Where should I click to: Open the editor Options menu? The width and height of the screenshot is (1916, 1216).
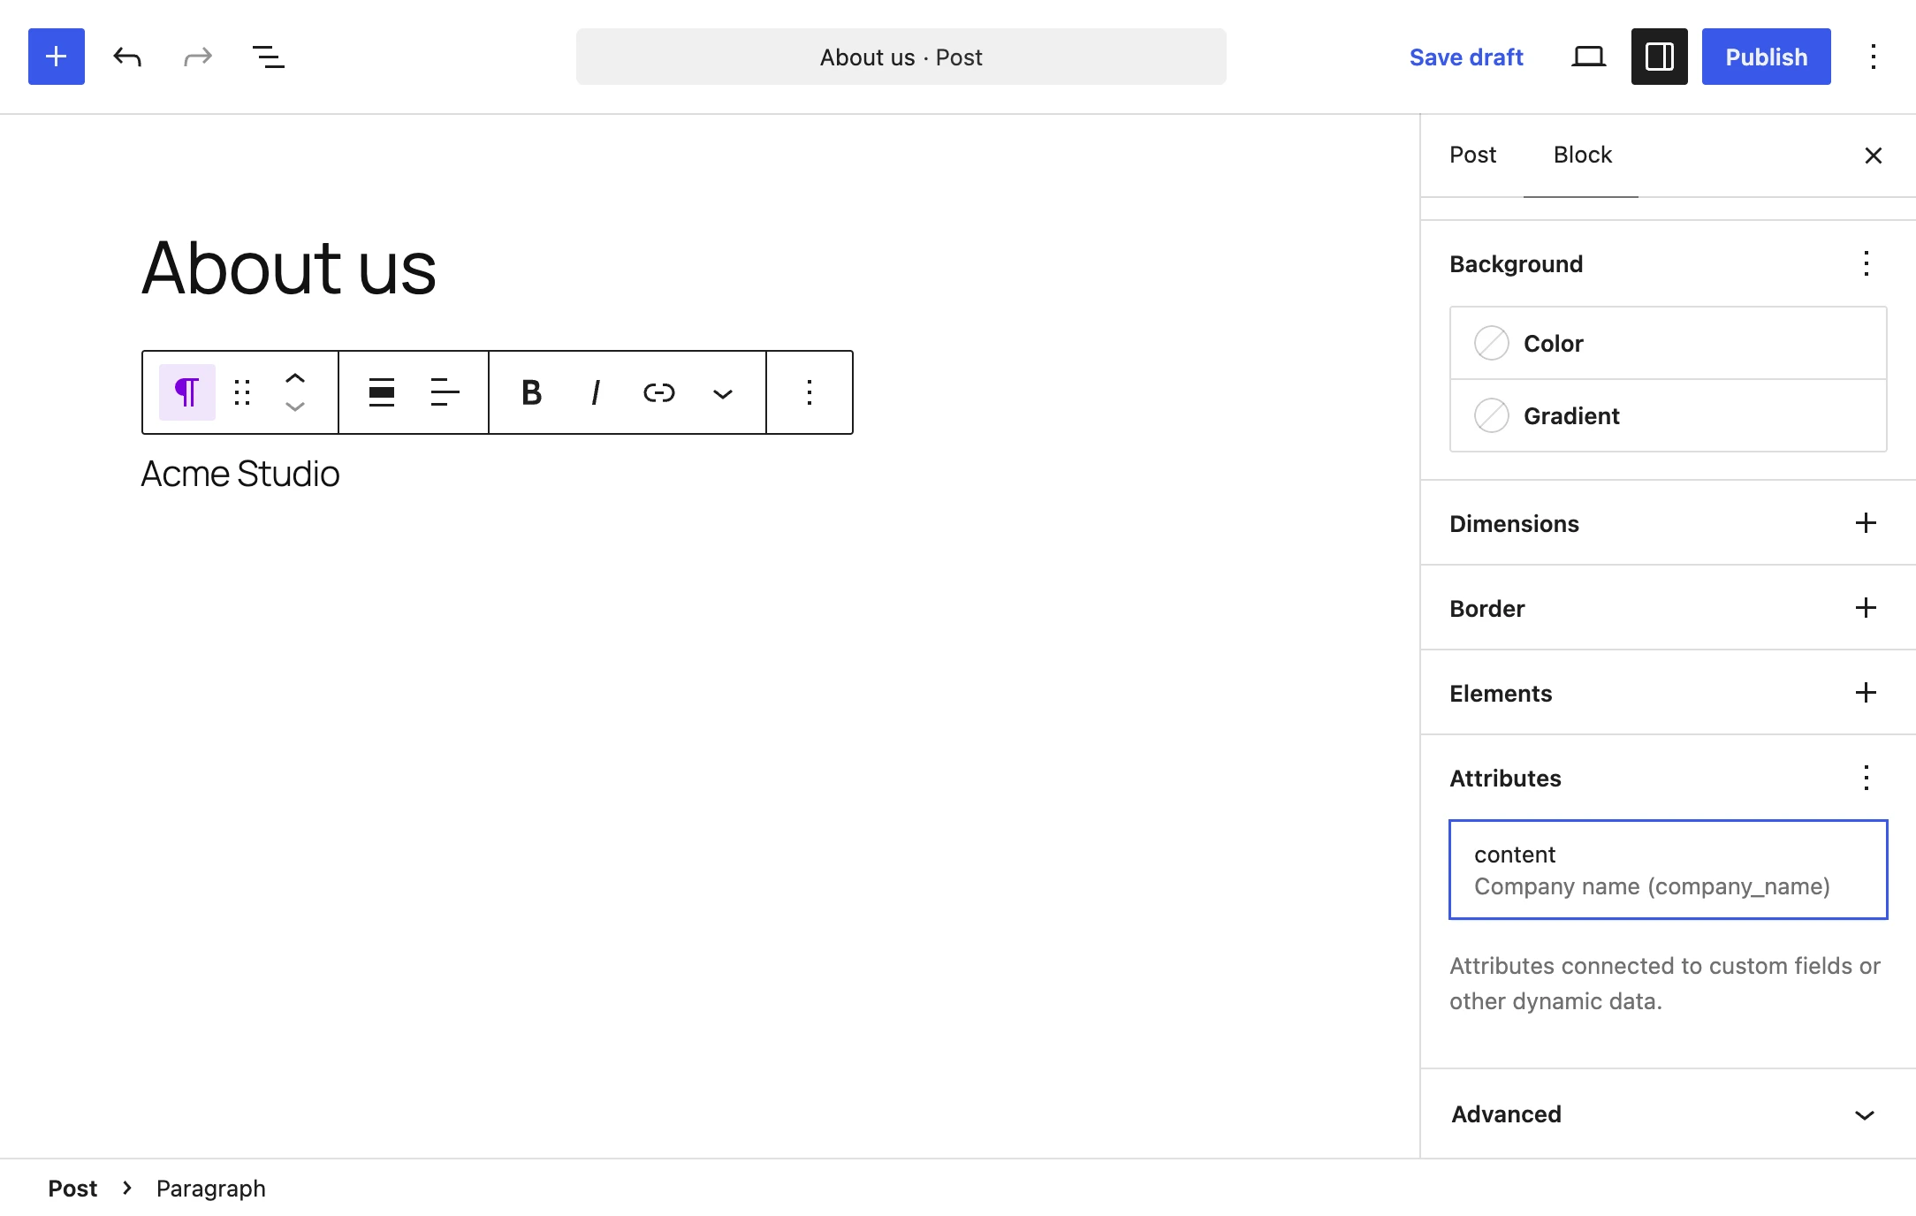[x=1874, y=57]
